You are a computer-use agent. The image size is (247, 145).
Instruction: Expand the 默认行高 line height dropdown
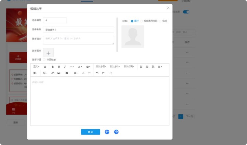[129, 67]
